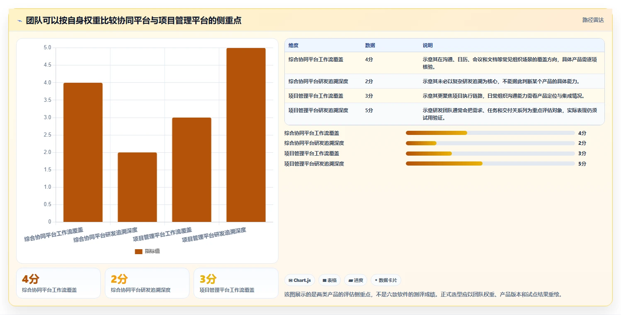Click x-axis label 项目管理平台研发追溯深度
The height and width of the screenshot is (315, 621).
pyautogui.click(x=214, y=235)
